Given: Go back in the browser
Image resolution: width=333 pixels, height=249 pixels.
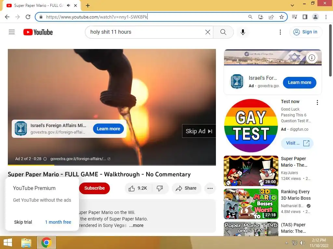Looking at the screenshot, I should click(x=7, y=17).
